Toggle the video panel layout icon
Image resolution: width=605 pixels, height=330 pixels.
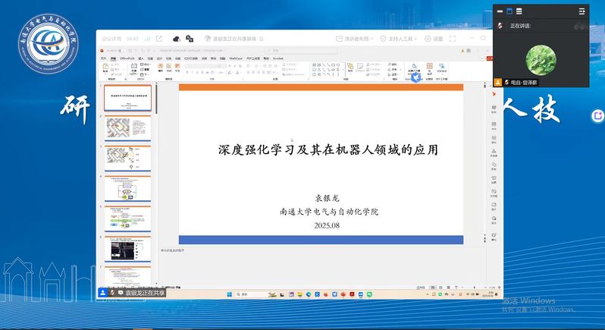510,11
